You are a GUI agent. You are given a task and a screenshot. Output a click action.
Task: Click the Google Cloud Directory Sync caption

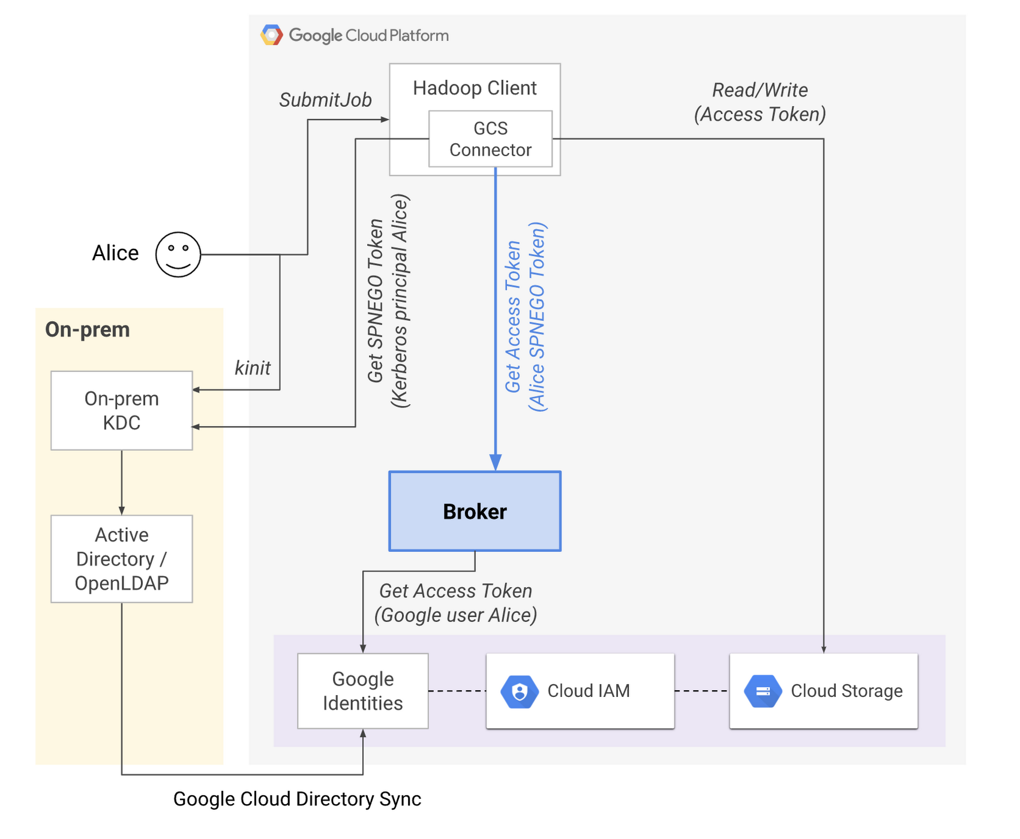pyautogui.click(x=298, y=799)
